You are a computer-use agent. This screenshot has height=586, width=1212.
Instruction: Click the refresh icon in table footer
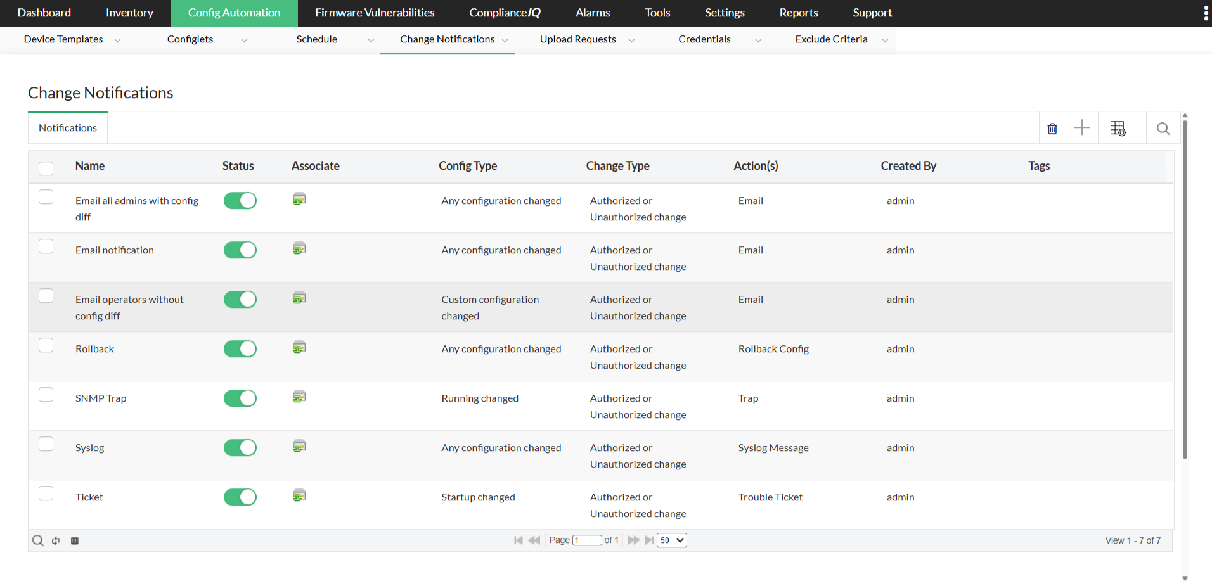(x=56, y=541)
